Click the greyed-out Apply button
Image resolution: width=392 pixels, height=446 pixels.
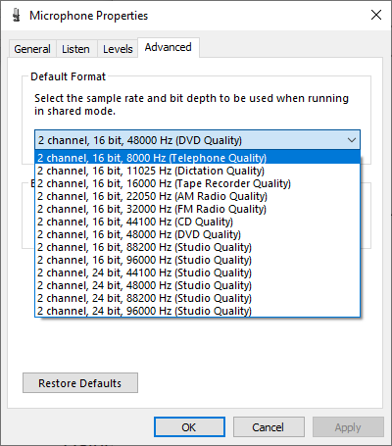click(x=348, y=427)
